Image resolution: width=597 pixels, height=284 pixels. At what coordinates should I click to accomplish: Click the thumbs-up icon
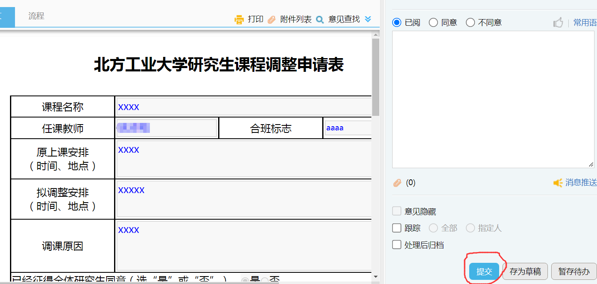coord(558,22)
